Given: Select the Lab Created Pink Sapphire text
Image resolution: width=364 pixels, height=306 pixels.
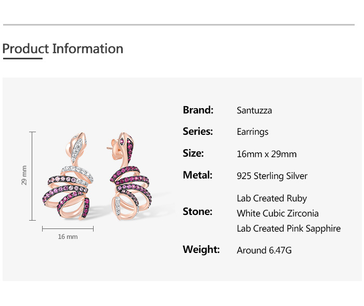Looking at the screenshot, I should tap(289, 228).
